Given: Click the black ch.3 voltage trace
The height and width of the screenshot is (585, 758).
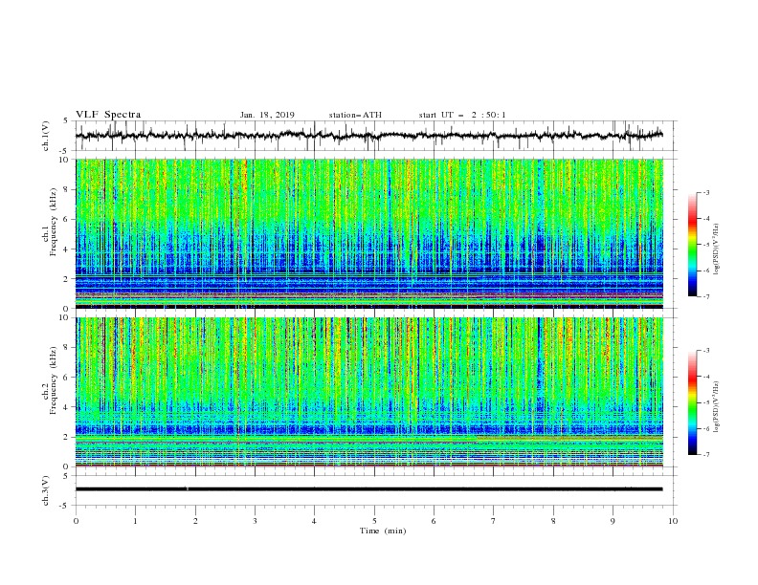Looking at the screenshot, I should click(369, 489).
